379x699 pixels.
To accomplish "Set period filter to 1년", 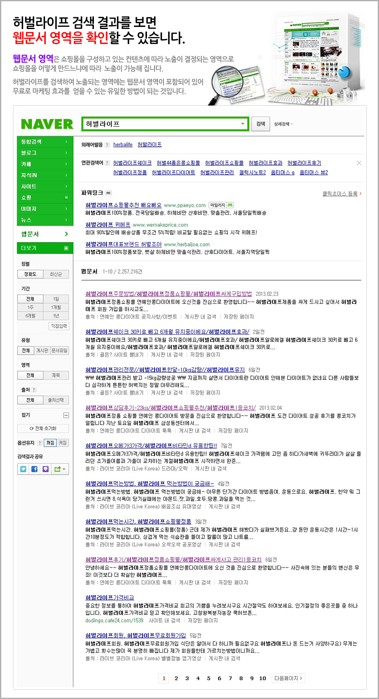I will 56,316.
